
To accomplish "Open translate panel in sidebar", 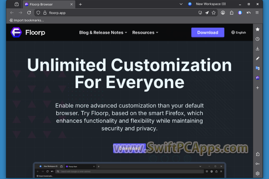I will (257, 68).
